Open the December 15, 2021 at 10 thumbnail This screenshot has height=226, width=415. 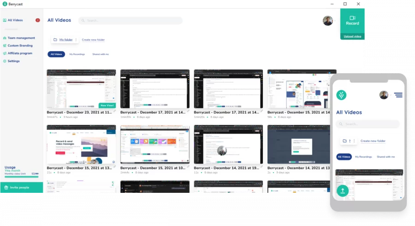click(155, 145)
